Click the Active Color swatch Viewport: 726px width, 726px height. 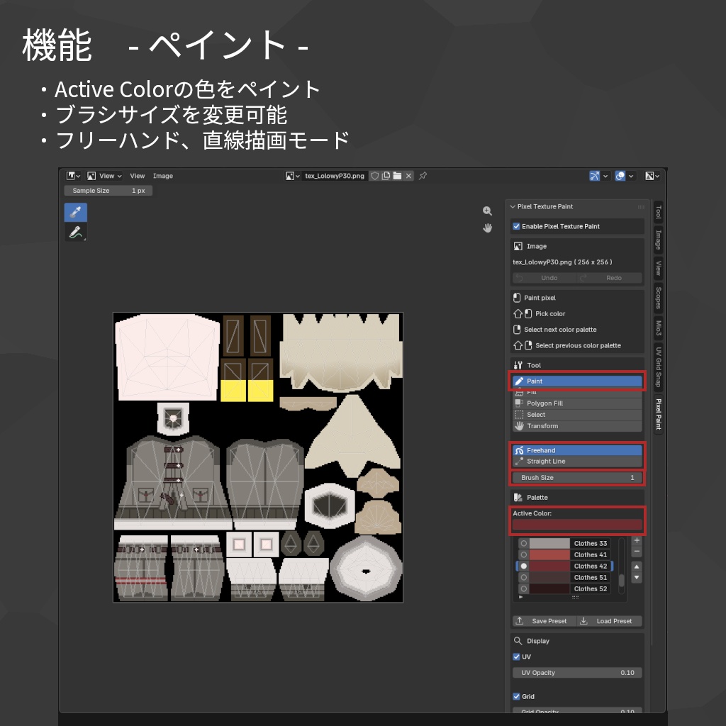(577, 525)
